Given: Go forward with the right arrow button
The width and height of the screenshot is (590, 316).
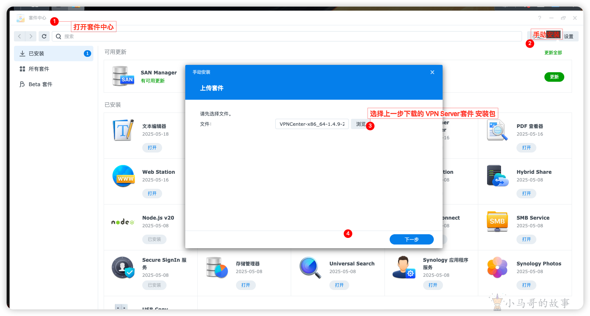Looking at the screenshot, I should (x=31, y=36).
